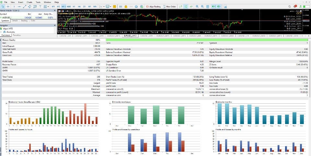Screen dimensions: 311x156
Task: Draw a horizontal line on chart
Action: click(x=19, y=6)
